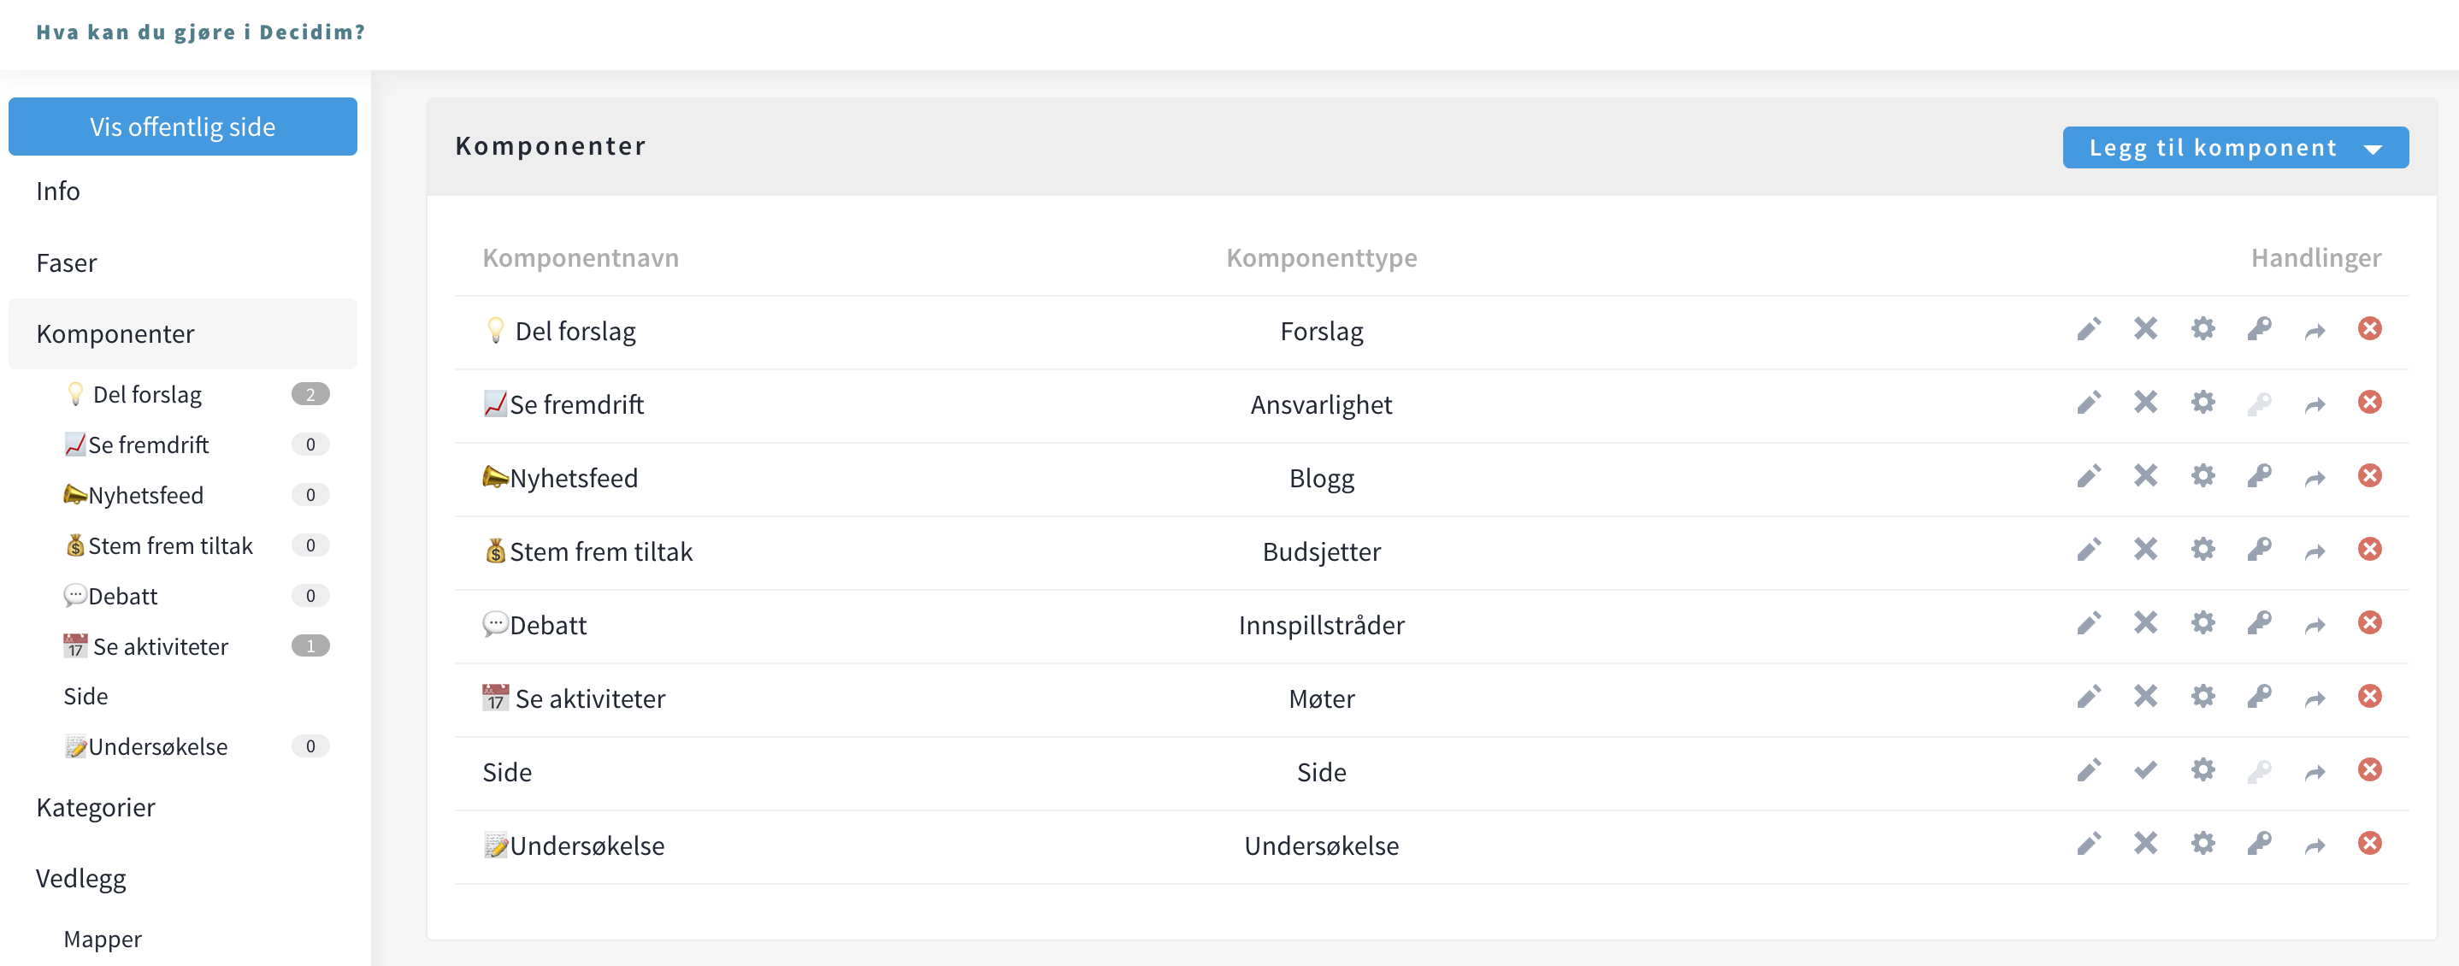Unpublish the Del forslag component

(x=2145, y=329)
